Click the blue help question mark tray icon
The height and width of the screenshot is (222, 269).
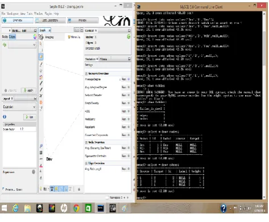(x=224, y=208)
